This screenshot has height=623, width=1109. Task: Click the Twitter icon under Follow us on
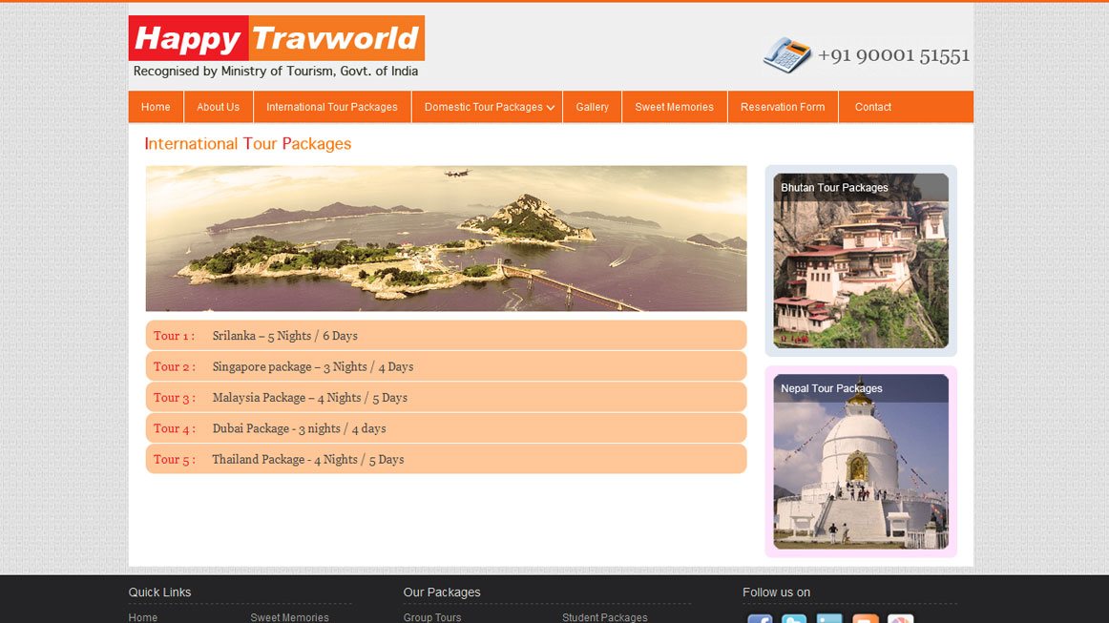click(793, 620)
